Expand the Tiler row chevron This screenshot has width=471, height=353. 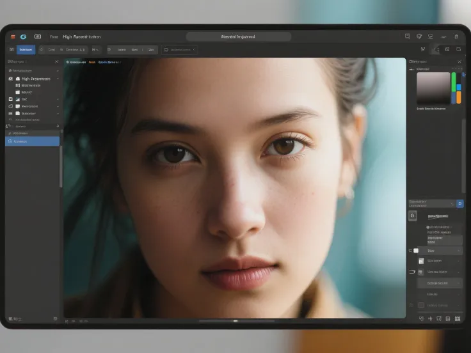coord(458,251)
